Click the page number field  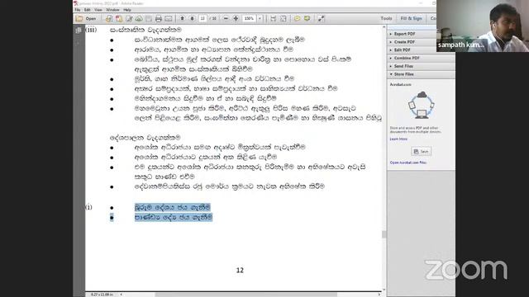pos(203,18)
